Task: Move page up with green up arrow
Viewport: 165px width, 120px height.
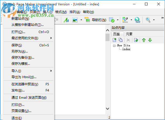Action: pyautogui.click(x=144, y=40)
